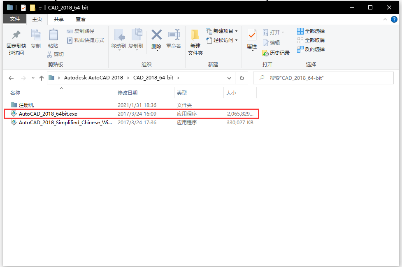
Task: Select the AutoCAD_2018_64bit.exe file
Action: pos(48,114)
